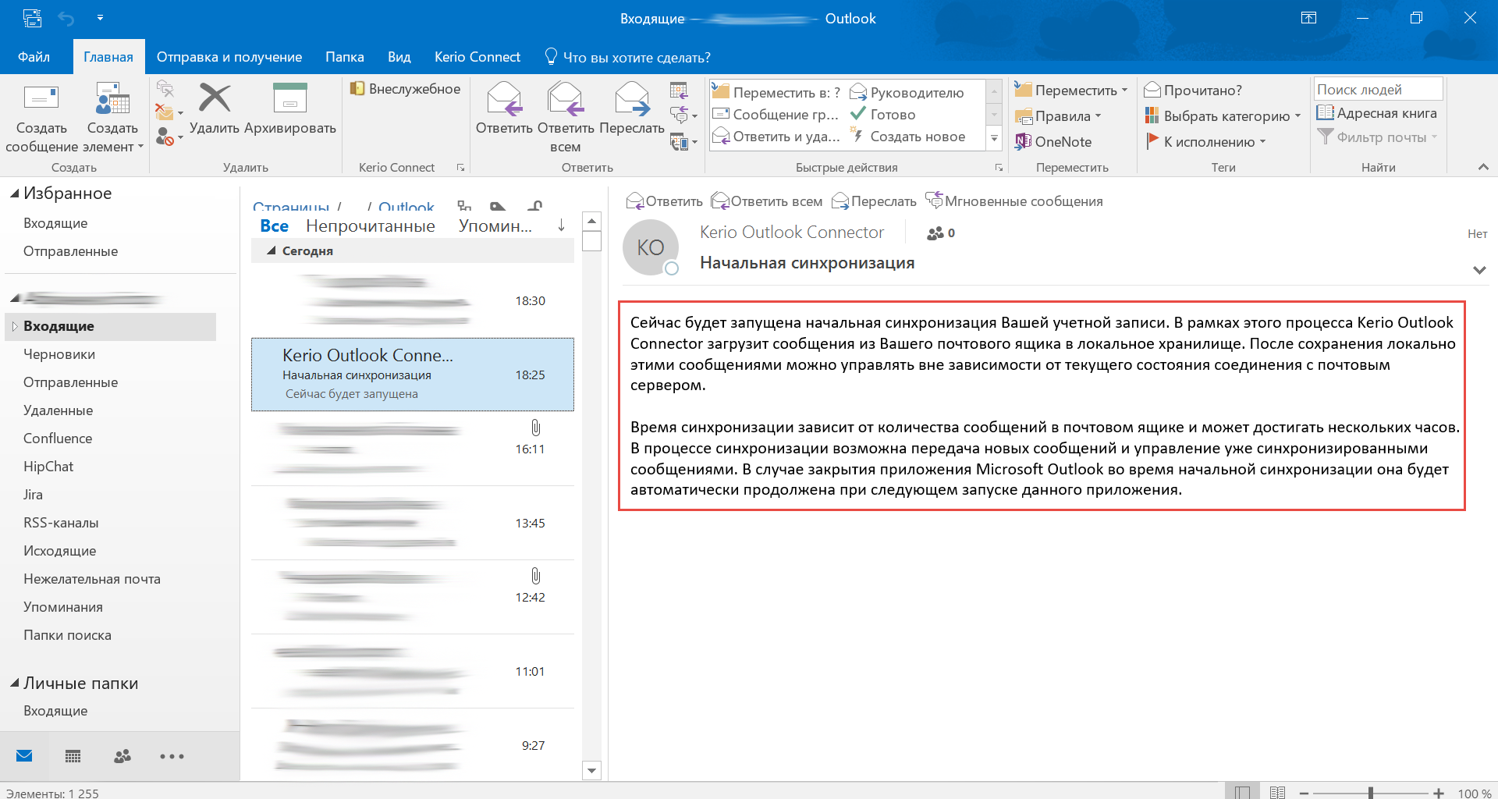Select quick step Создать новое
Viewport: 1498px width, 799px height.
pyautogui.click(x=908, y=137)
